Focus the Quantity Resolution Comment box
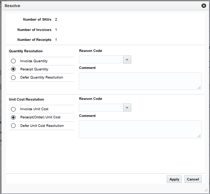Viewport: 210px width, 194px height. (x=140, y=81)
